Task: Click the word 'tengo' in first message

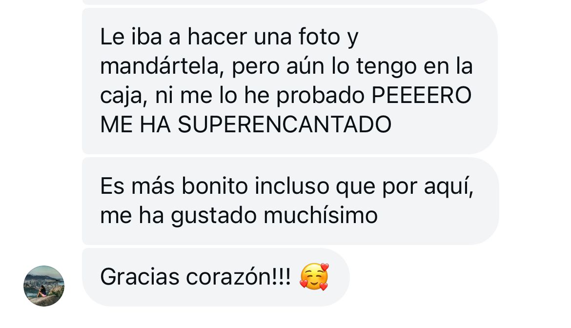Action: coord(387,67)
